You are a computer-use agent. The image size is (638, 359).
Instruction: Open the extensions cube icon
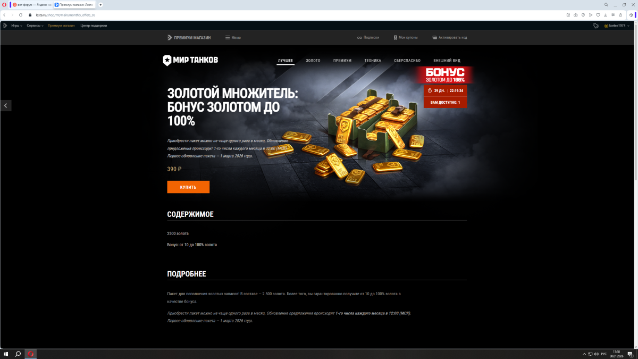point(631,15)
